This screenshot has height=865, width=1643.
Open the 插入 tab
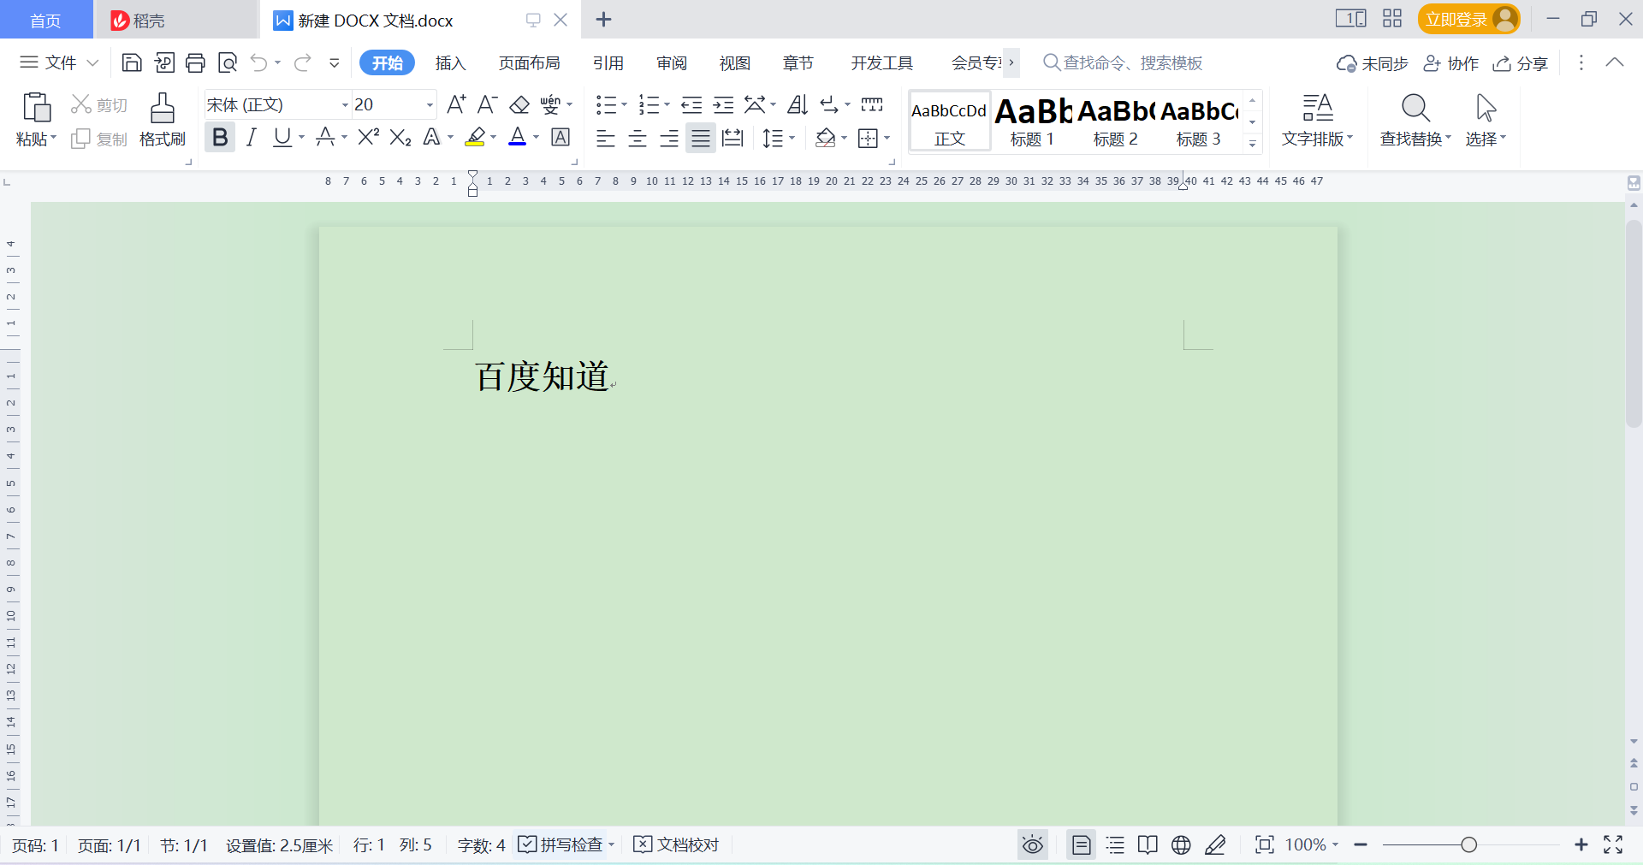pyautogui.click(x=450, y=62)
